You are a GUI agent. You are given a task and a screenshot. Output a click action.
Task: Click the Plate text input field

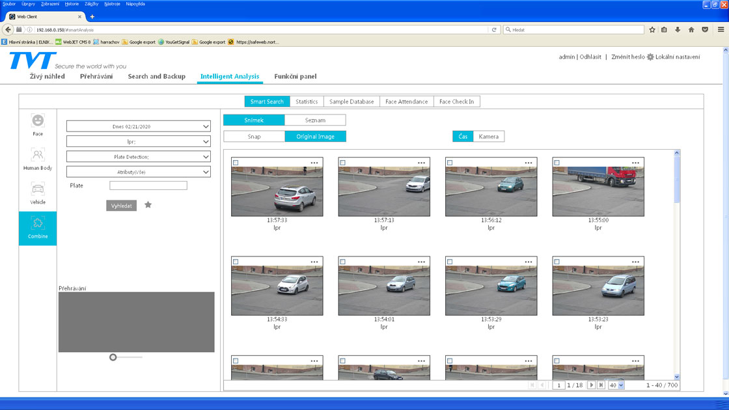[148, 186]
